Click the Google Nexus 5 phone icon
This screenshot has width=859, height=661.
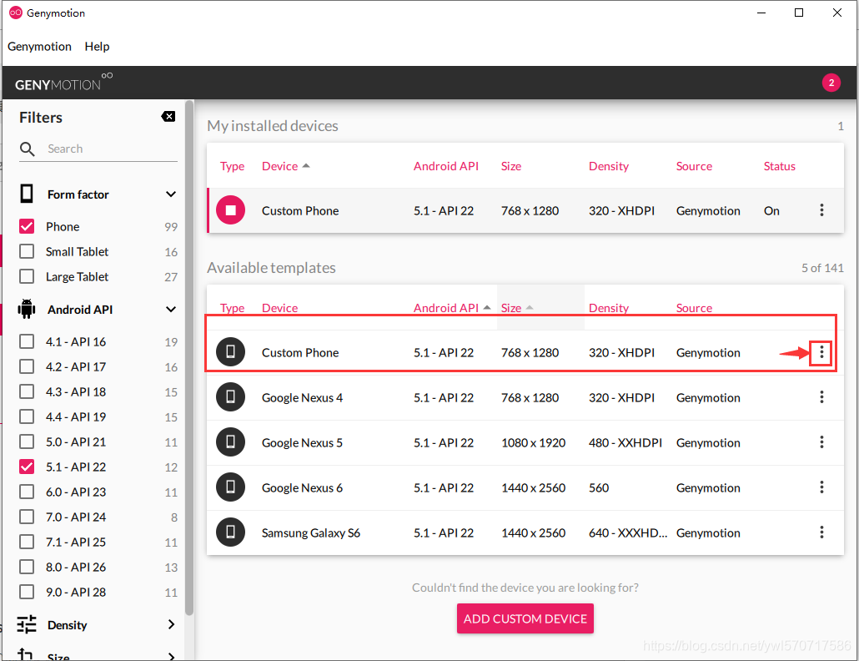[231, 442]
